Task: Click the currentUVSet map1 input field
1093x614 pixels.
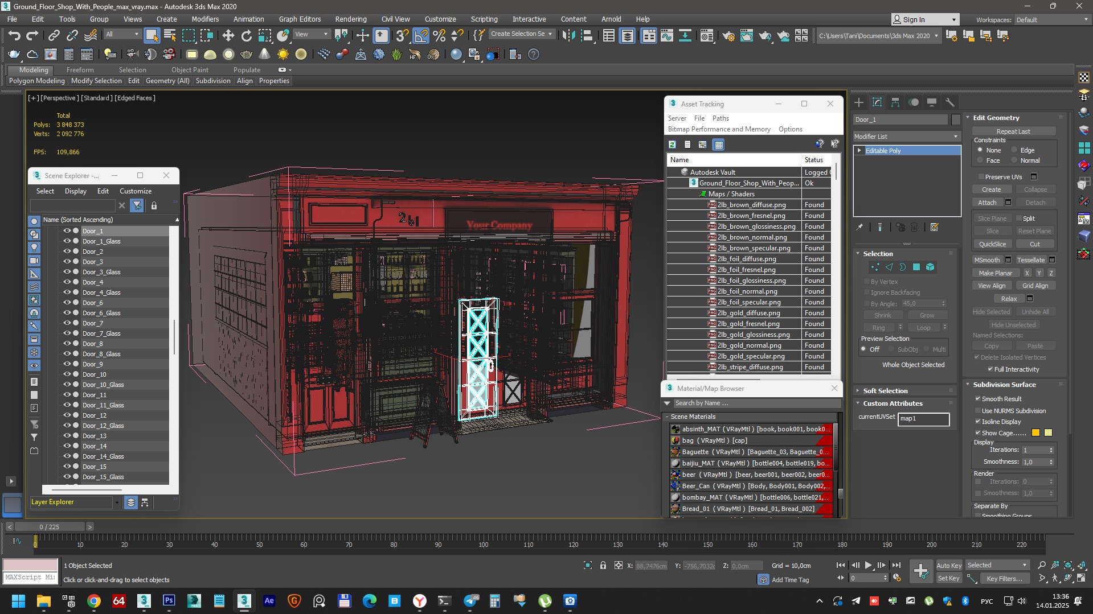Action: (923, 419)
